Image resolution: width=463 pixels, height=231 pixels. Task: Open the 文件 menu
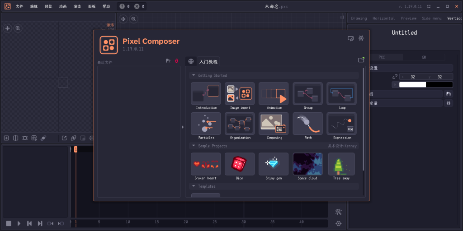pyautogui.click(x=19, y=6)
